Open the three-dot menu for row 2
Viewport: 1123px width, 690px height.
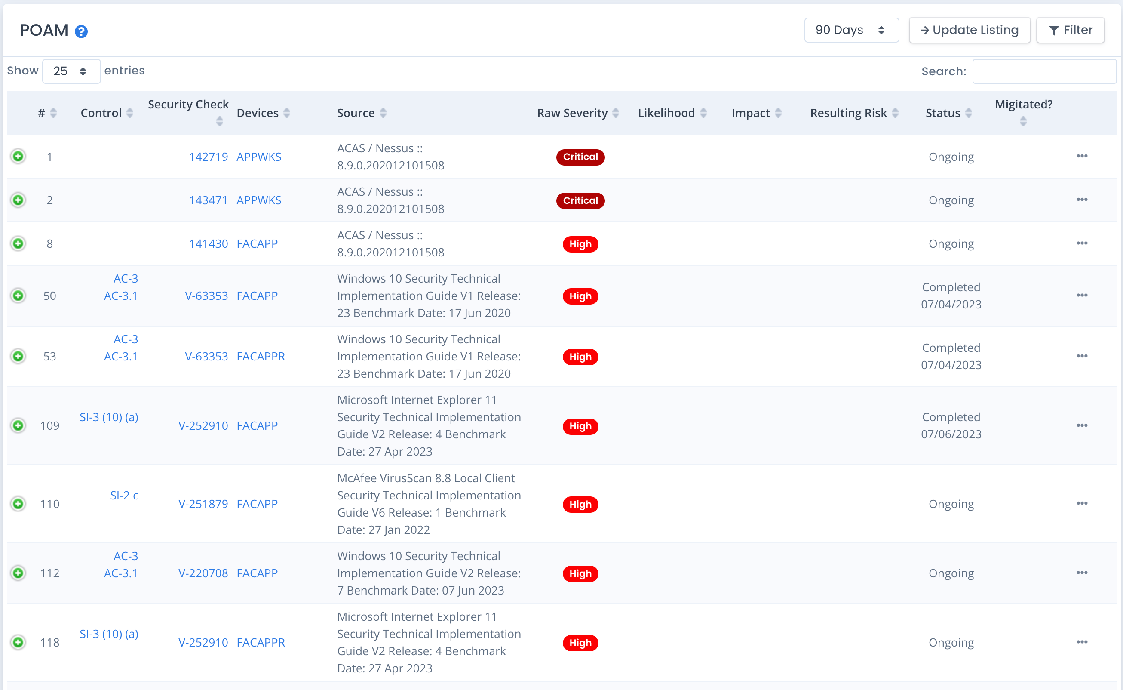(1082, 200)
